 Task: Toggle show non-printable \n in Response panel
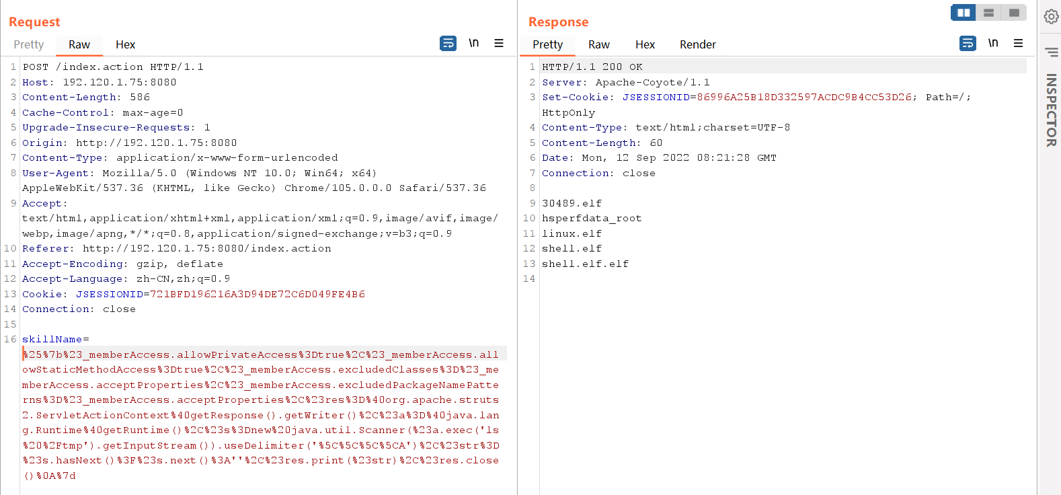[x=993, y=43]
